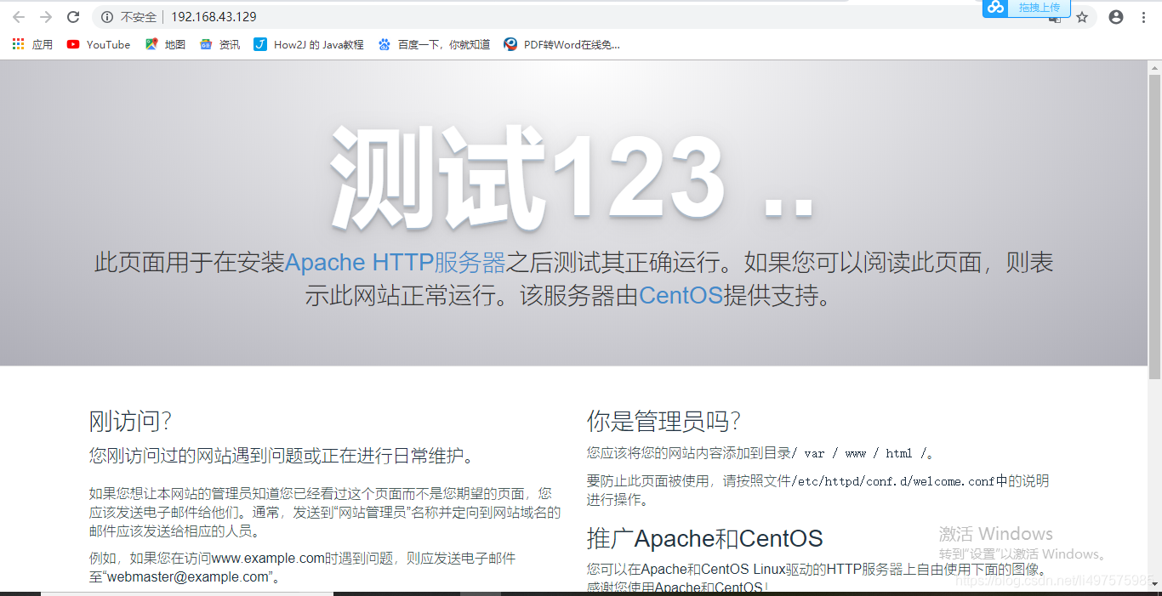The width and height of the screenshot is (1162, 596).
Task: Open the 地图 maps bookmark
Action: (165, 44)
